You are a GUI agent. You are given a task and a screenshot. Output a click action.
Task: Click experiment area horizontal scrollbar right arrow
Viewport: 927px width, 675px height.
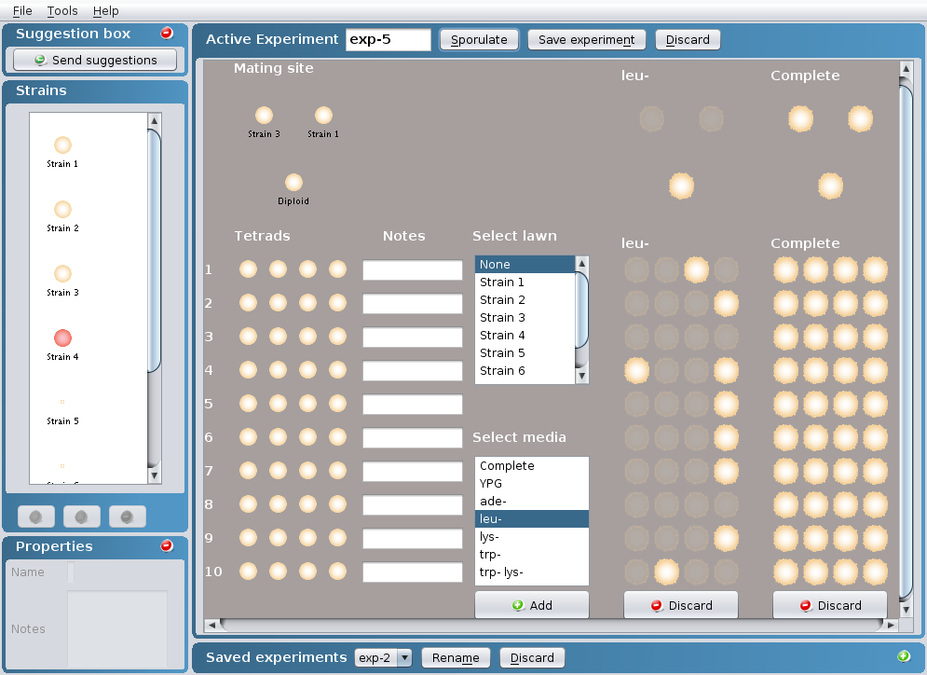[891, 625]
